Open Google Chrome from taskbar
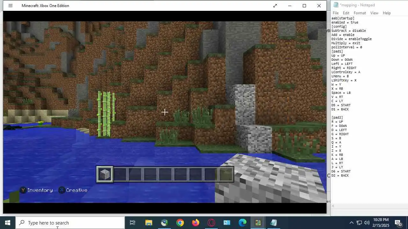The height and width of the screenshot is (229, 408). point(180,223)
